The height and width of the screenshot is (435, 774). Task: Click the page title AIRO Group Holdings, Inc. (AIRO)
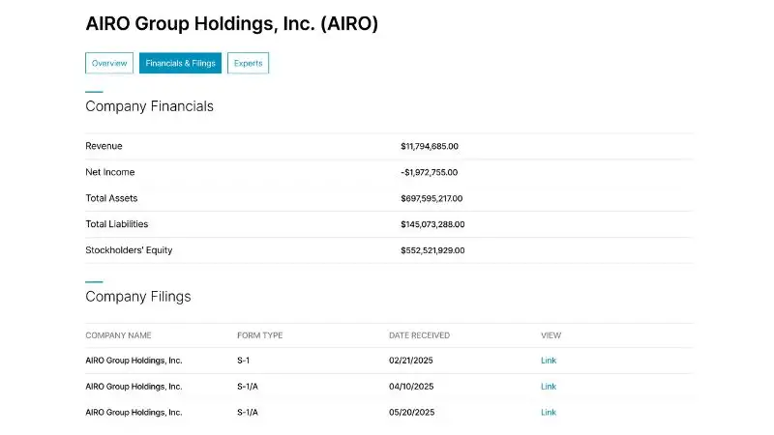pos(232,23)
